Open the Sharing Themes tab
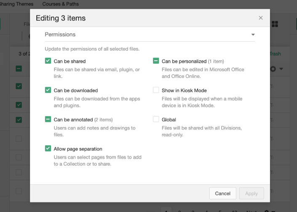The width and height of the screenshot is (297, 212). [x=16, y=4]
